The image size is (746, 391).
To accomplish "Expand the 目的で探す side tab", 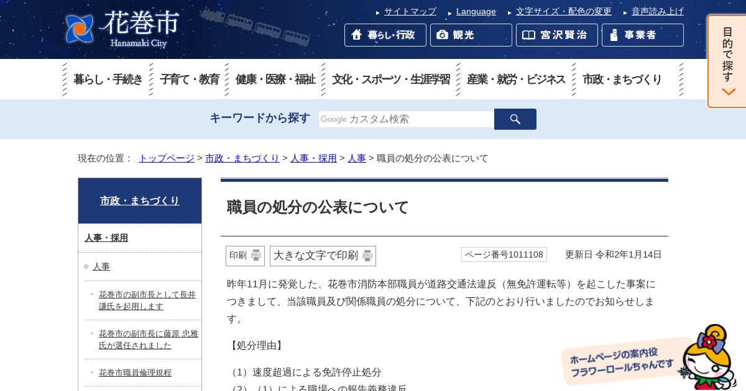I will [727, 61].
